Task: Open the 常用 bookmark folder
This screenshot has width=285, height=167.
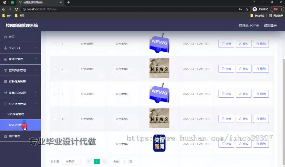Action: 20,16
